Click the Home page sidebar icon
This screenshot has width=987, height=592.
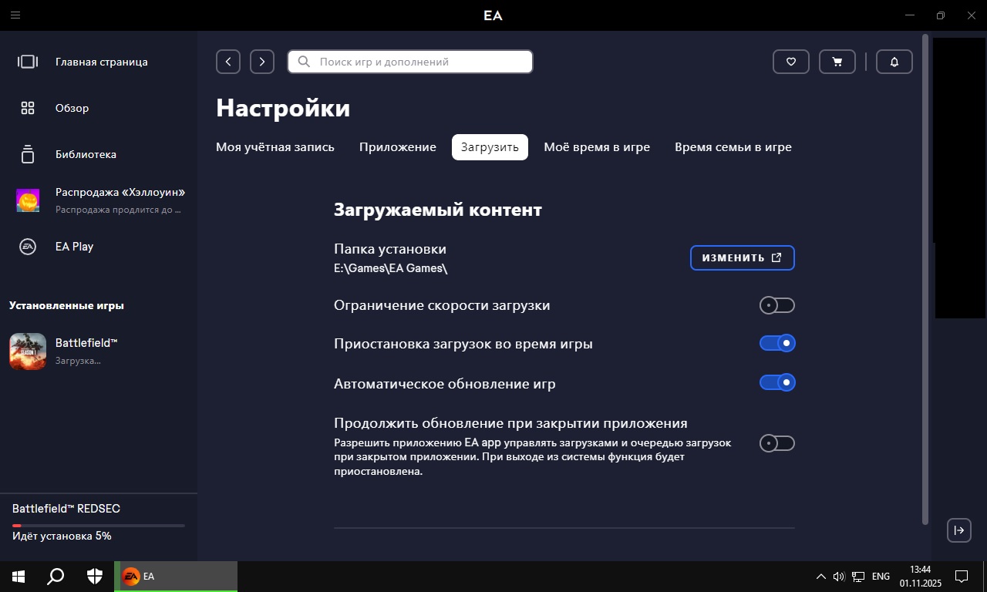(28, 62)
